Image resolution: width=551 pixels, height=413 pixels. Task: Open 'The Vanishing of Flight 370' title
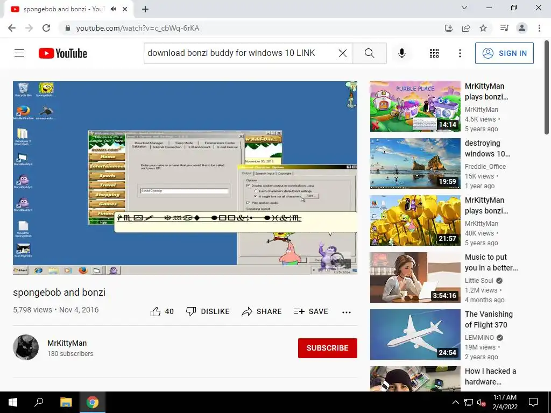pos(489,319)
